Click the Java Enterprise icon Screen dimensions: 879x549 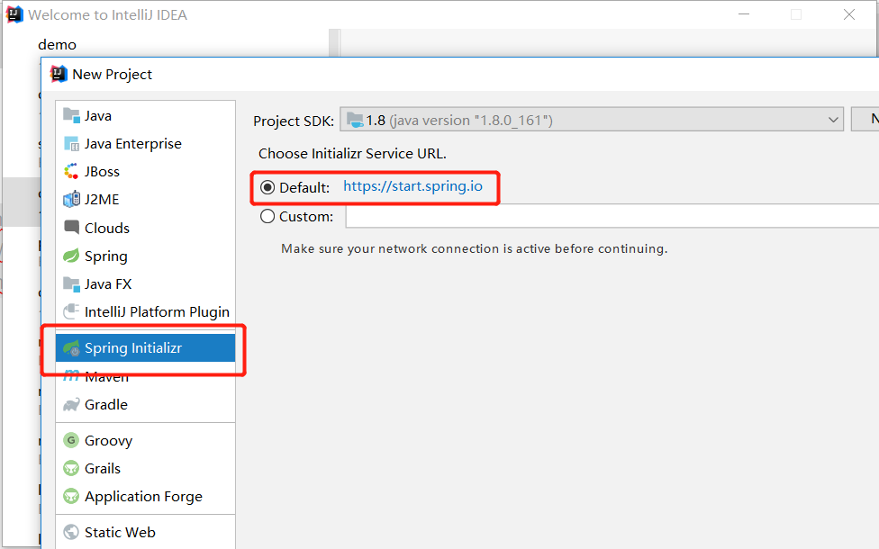(x=71, y=144)
